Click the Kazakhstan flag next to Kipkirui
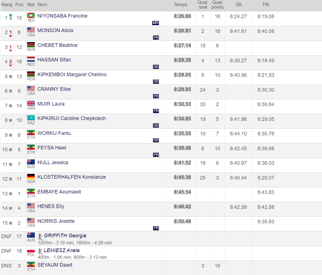The width and height of the screenshot is (322, 275). coord(31,118)
